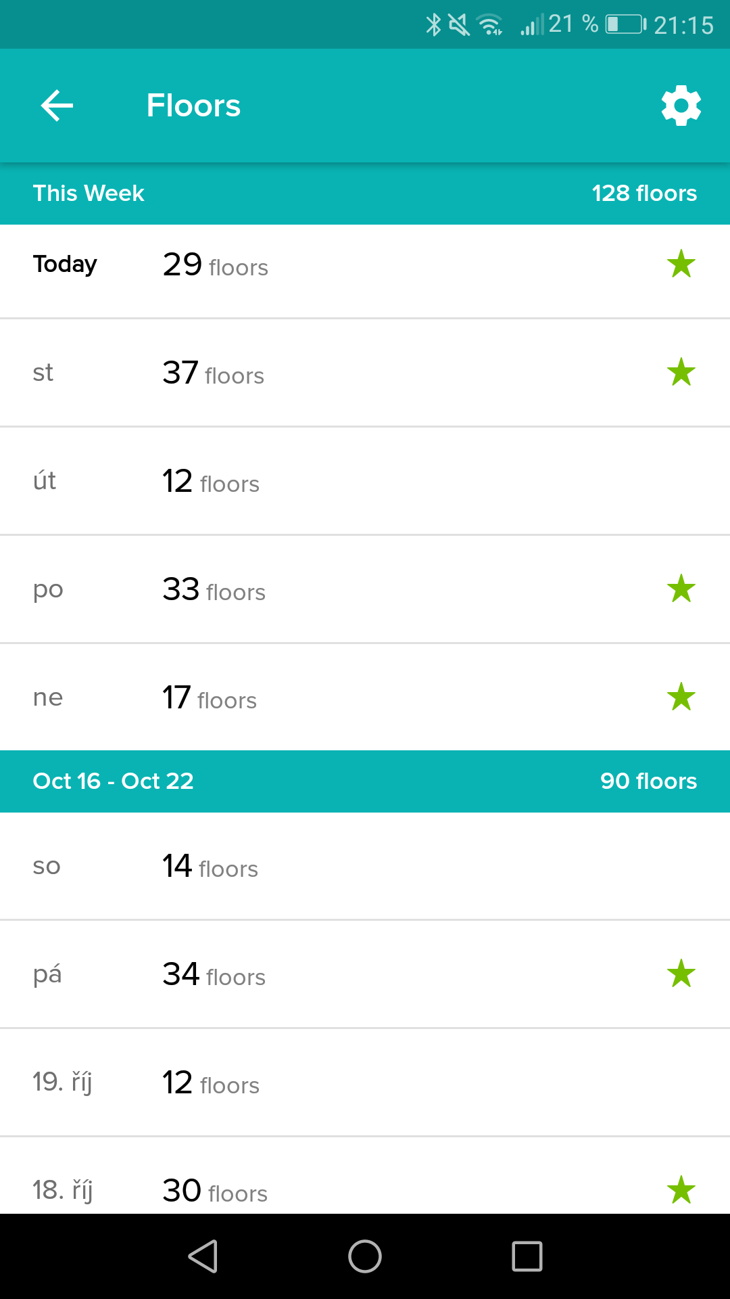Viewport: 730px width, 1299px height.
Task: Tap the star on the 17 floors row
Action: coord(681,697)
